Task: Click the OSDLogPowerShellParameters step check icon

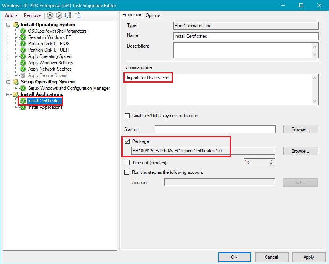Action: click(x=23, y=31)
